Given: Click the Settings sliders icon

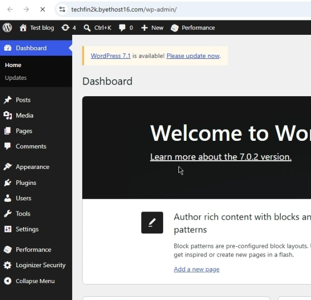Looking at the screenshot, I should 8,229.
